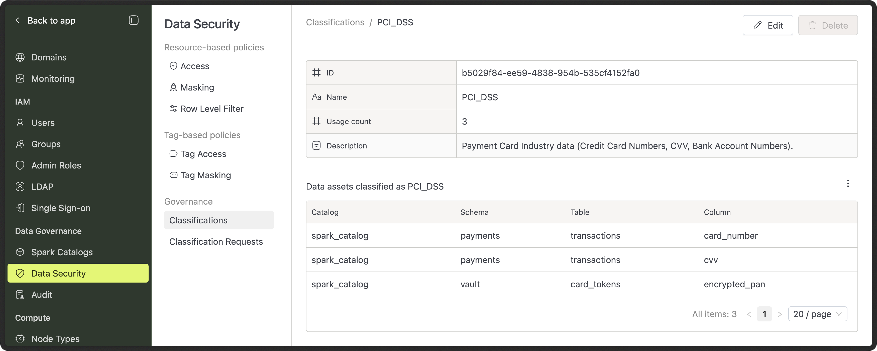Open the three-dot menu for data assets
877x351 pixels.
[x=848, y=184]
